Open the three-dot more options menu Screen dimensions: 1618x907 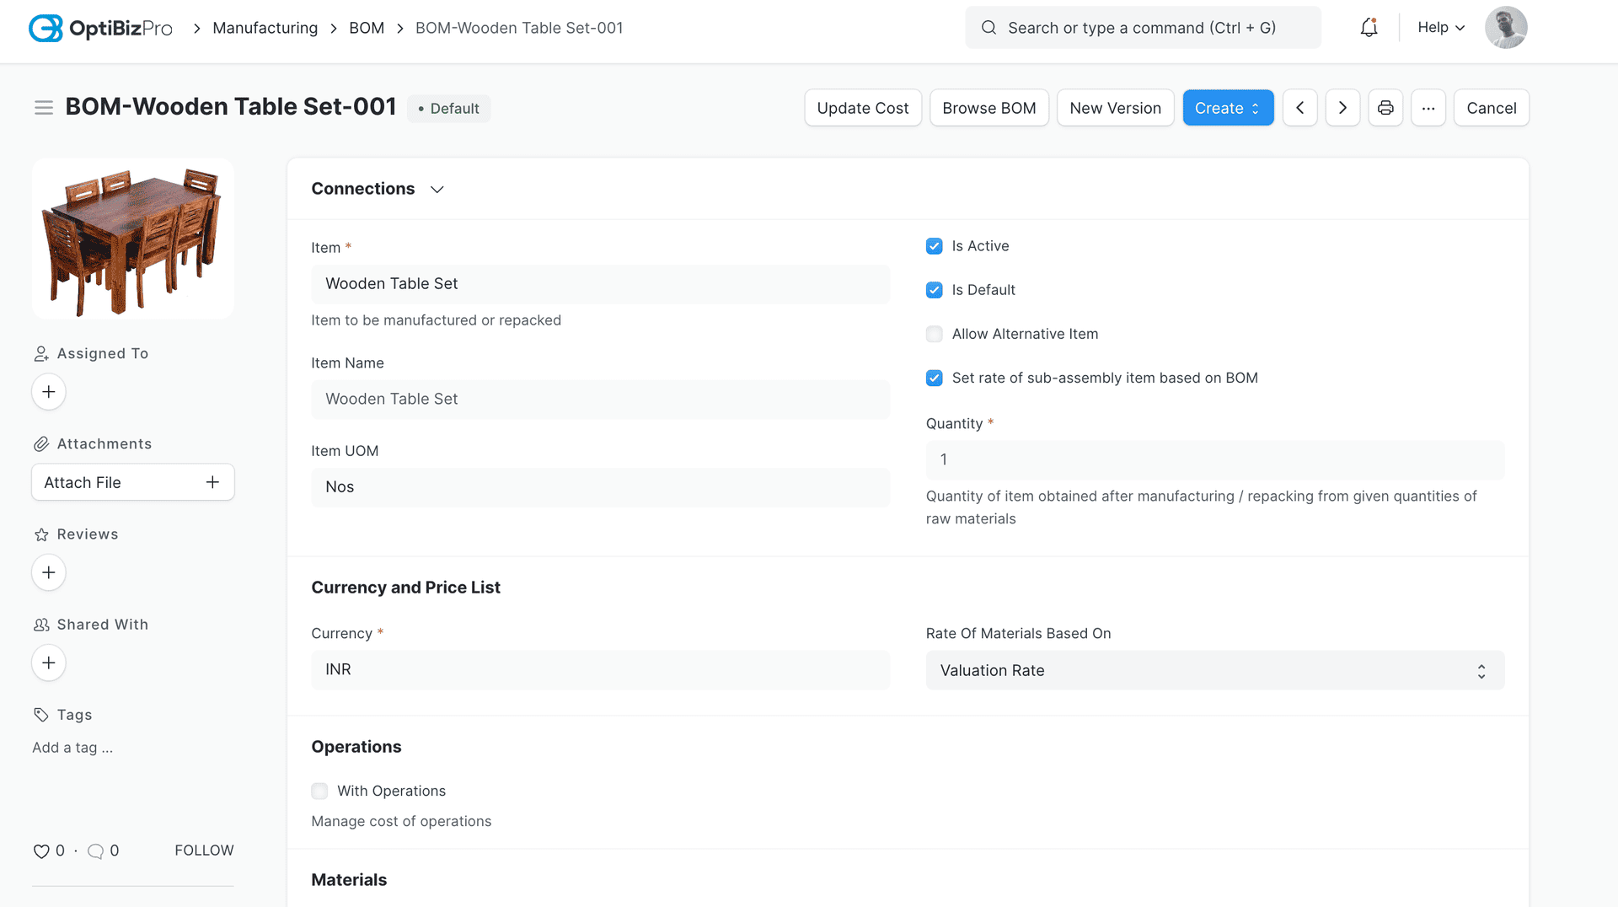1428,108
